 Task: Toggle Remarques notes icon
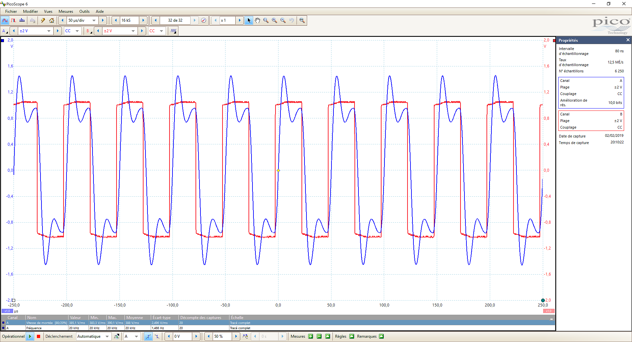381,336
